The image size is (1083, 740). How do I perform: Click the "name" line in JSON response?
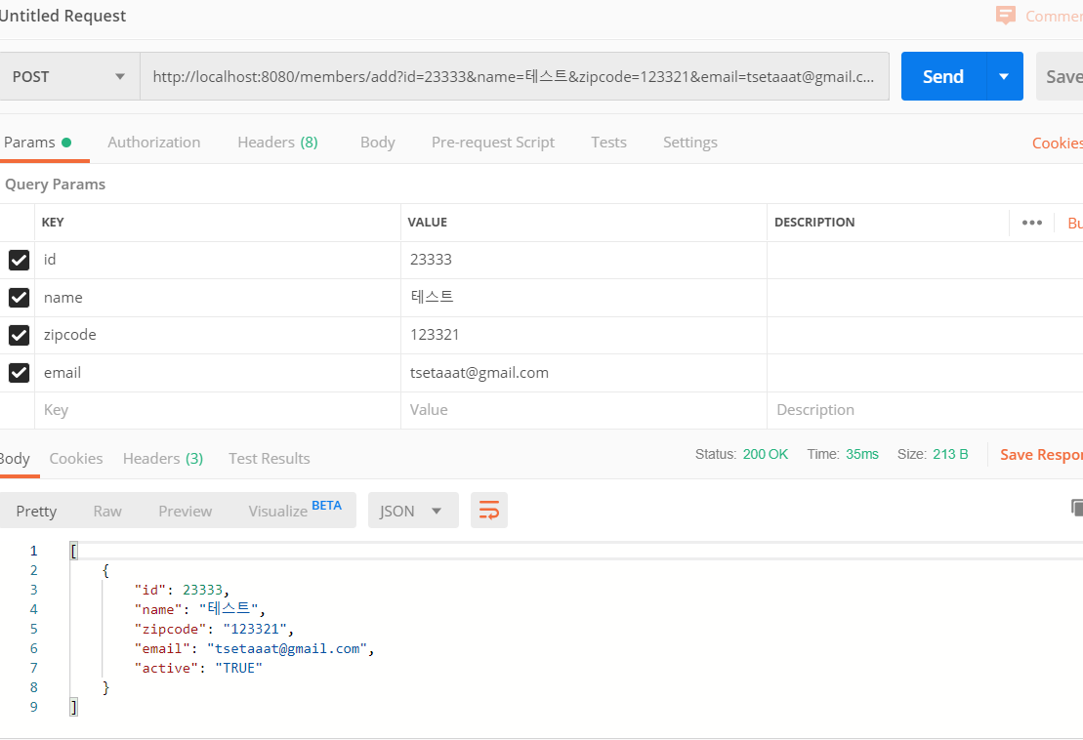click(199, 609)
